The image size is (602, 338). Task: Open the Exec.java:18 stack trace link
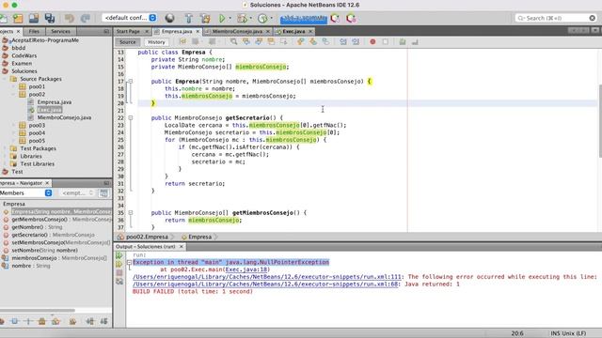pyautogui.click(x=246, y=269)
